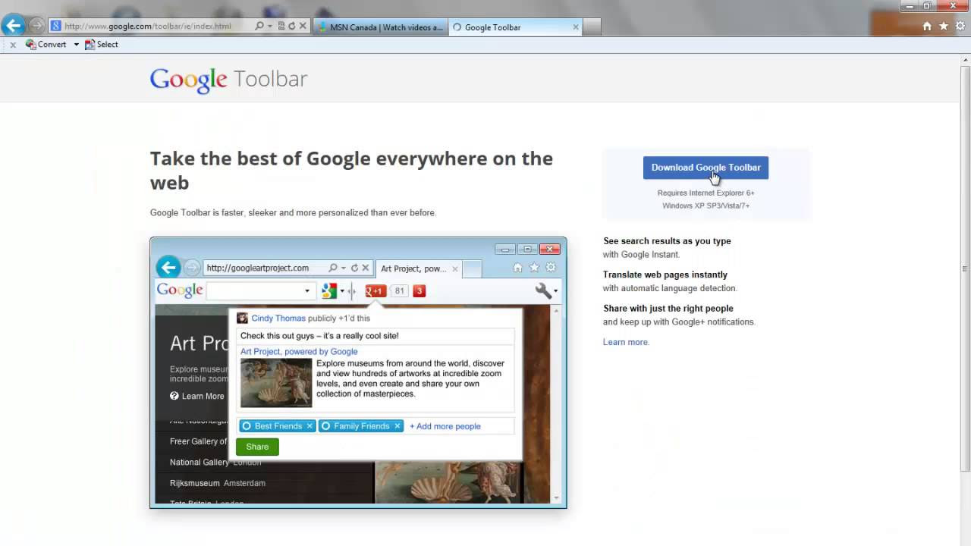
Task: Click 'Art Project, powered by Google' link in preview
Action: tap(299, 352)
